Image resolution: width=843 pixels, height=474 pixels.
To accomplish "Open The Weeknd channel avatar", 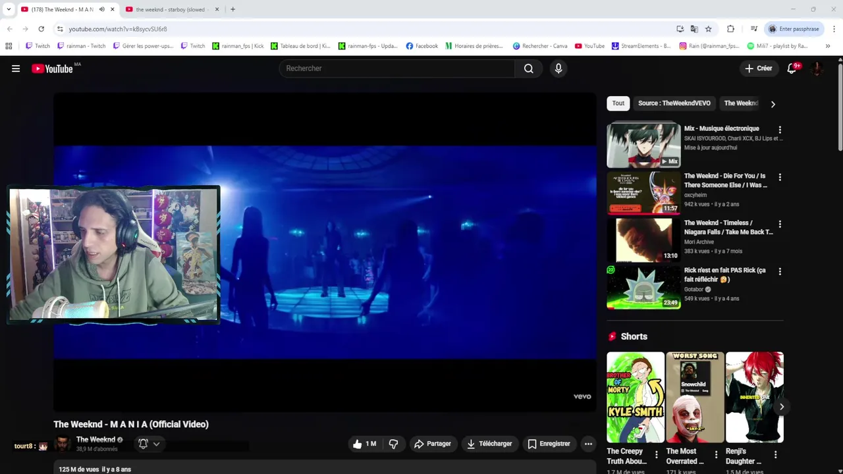I will click(63, 444).
